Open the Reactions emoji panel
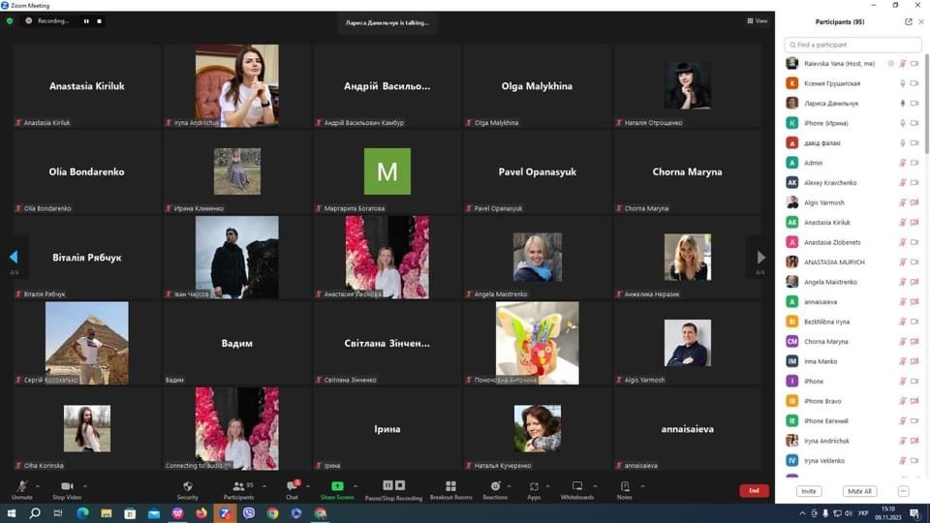The image size is (930, 523). pyautogui.click(x=495, y=486)
